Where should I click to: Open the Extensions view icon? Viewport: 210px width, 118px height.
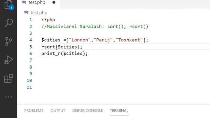9,78
